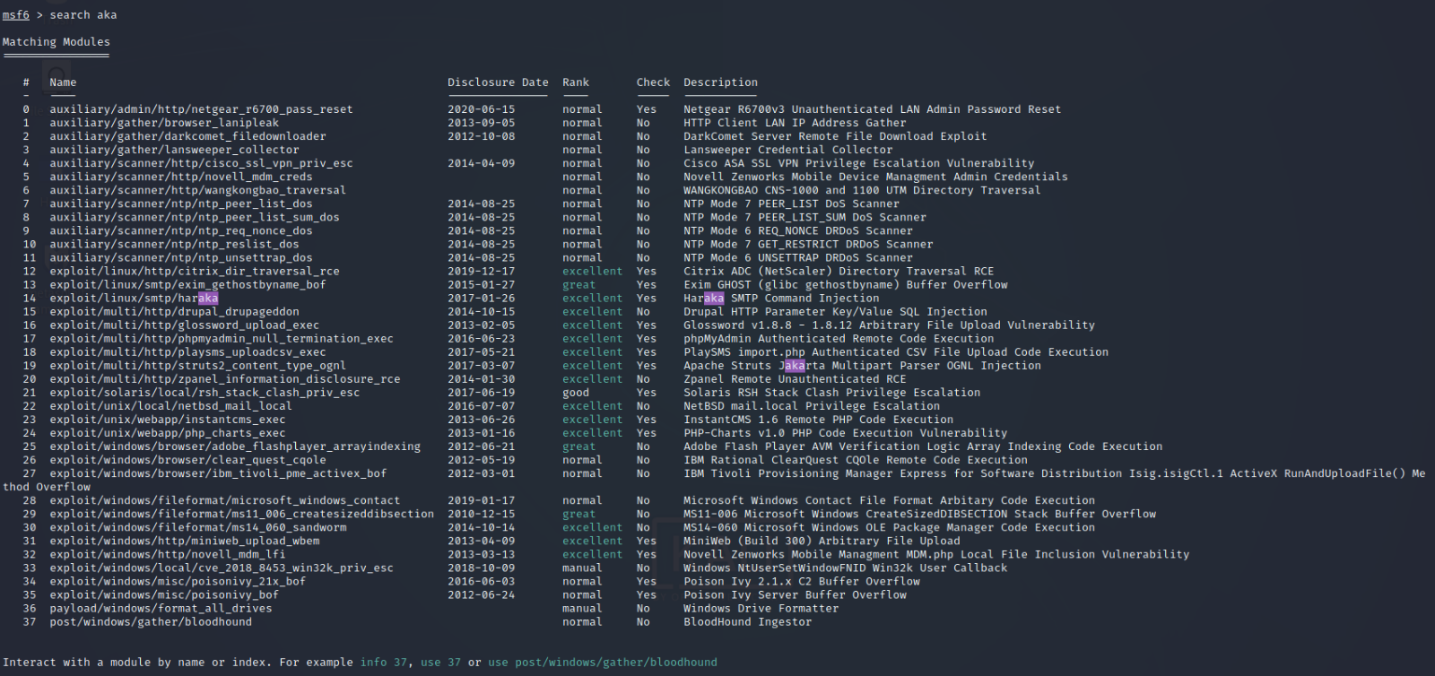Image resolution: width=1435 pixels, height=676 pixels.
Task: Click the 'Description' column header
Action: pyautogui.click(x=720, y=82)
